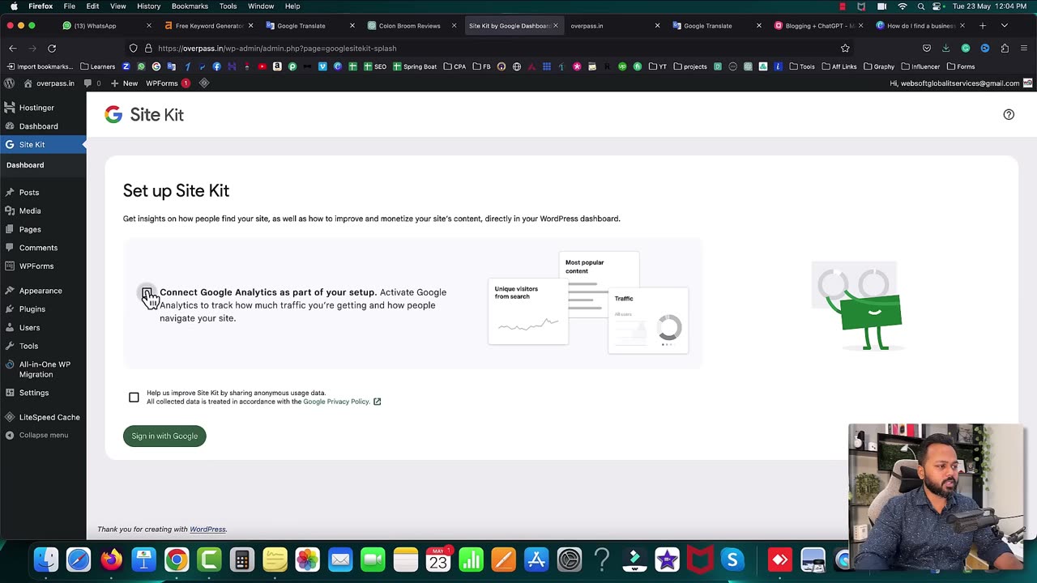Open Mail app in the Dock

tap(340, 560)
